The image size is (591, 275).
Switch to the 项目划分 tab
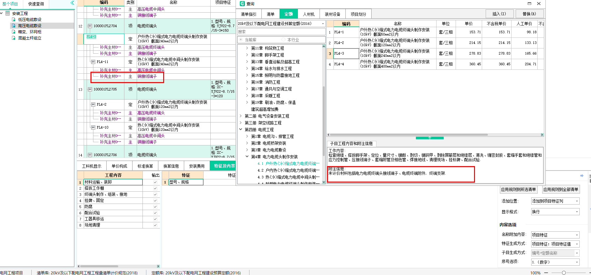(358, 14)
